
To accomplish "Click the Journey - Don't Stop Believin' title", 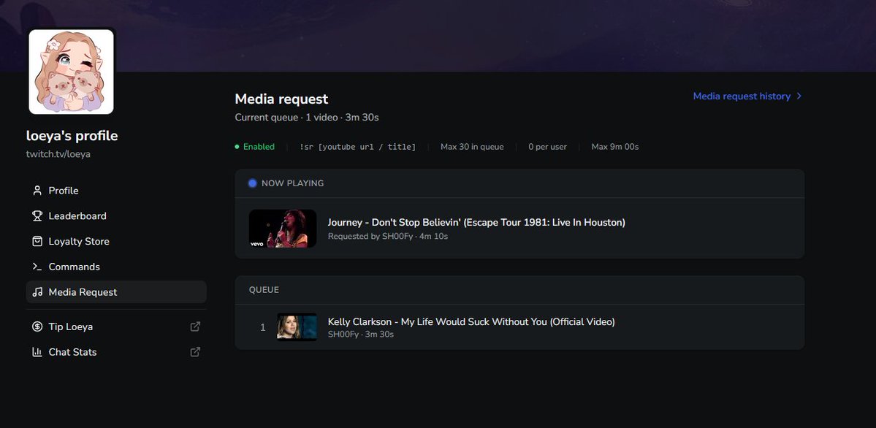I will 476,222.
